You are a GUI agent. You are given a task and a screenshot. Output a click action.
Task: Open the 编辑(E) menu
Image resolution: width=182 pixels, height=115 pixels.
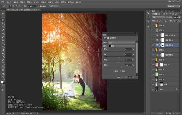point(16,2)
